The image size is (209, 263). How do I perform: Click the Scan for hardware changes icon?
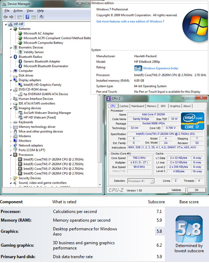click(41, 17)
